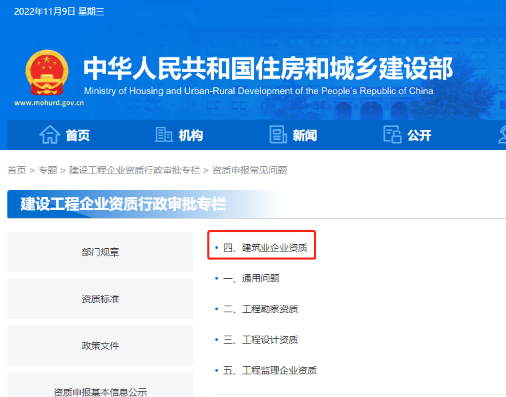The image size is (506, 397).
Task: Open the 新闻 navigation menu item
Action: pyautogui.click(x=305, y=135)
